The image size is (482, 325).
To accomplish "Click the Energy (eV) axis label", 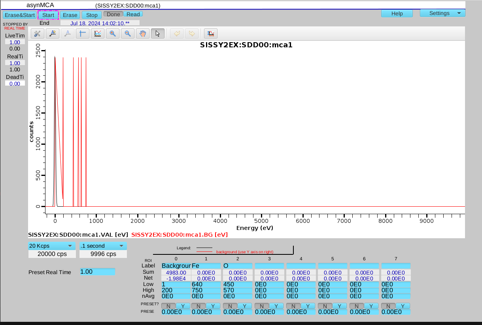I will click(x=255, y=228).
